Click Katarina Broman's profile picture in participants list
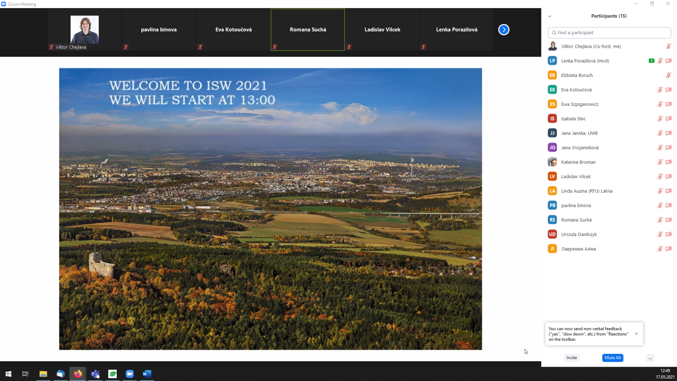 coord(552,162)
